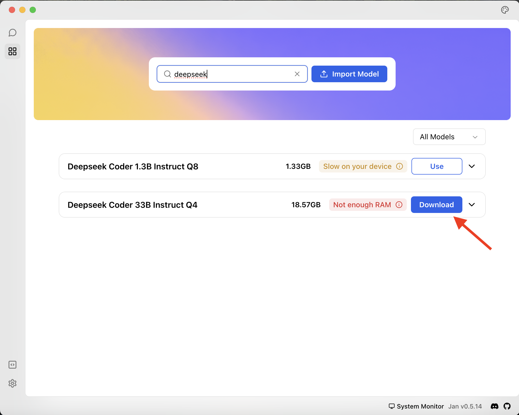Click the info icon beside Slow on your device
Screen dimensions: 519x415
click(399, 166)
